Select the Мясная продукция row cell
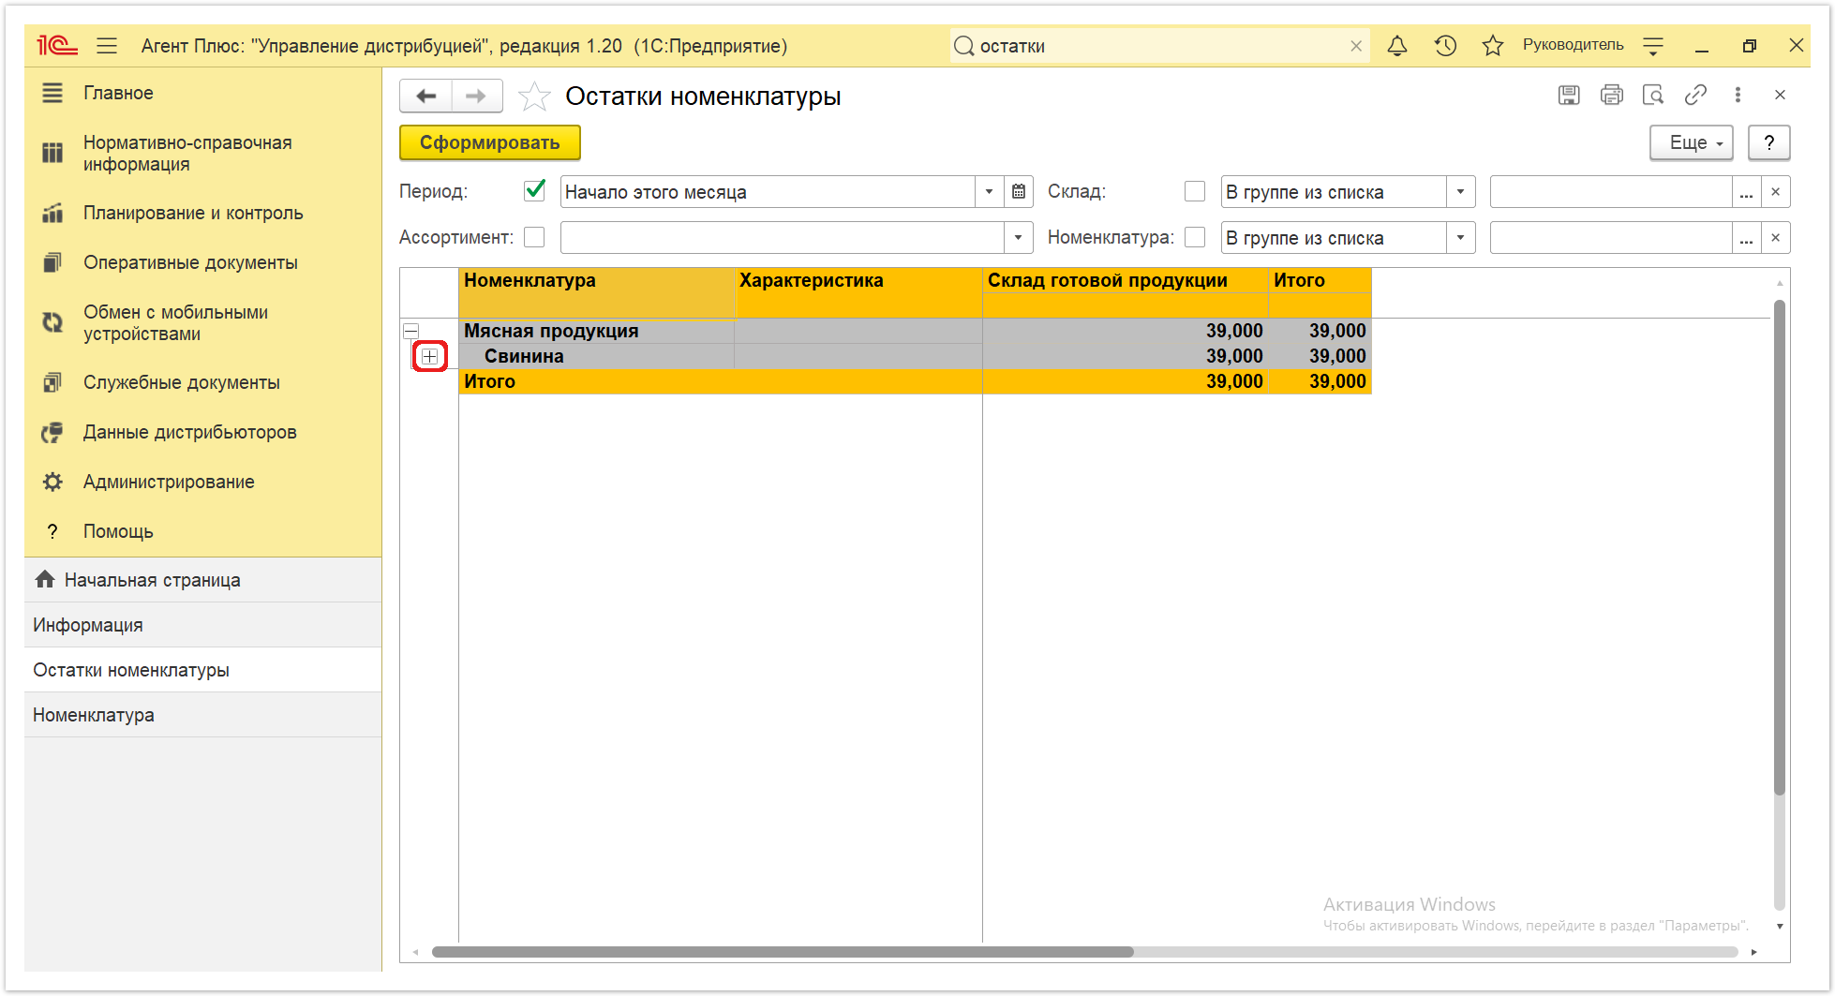 596,331
